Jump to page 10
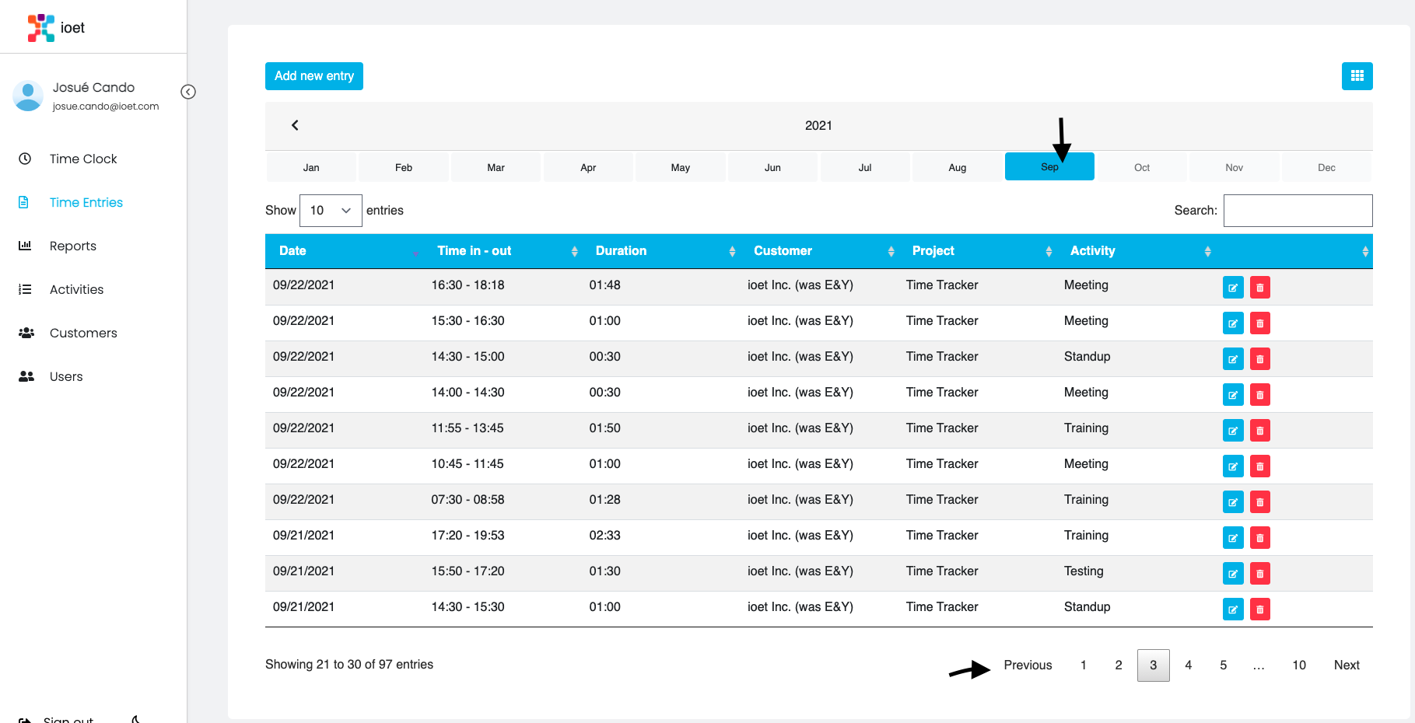This screenshot has height=723, width=1415. point(1299,665)
